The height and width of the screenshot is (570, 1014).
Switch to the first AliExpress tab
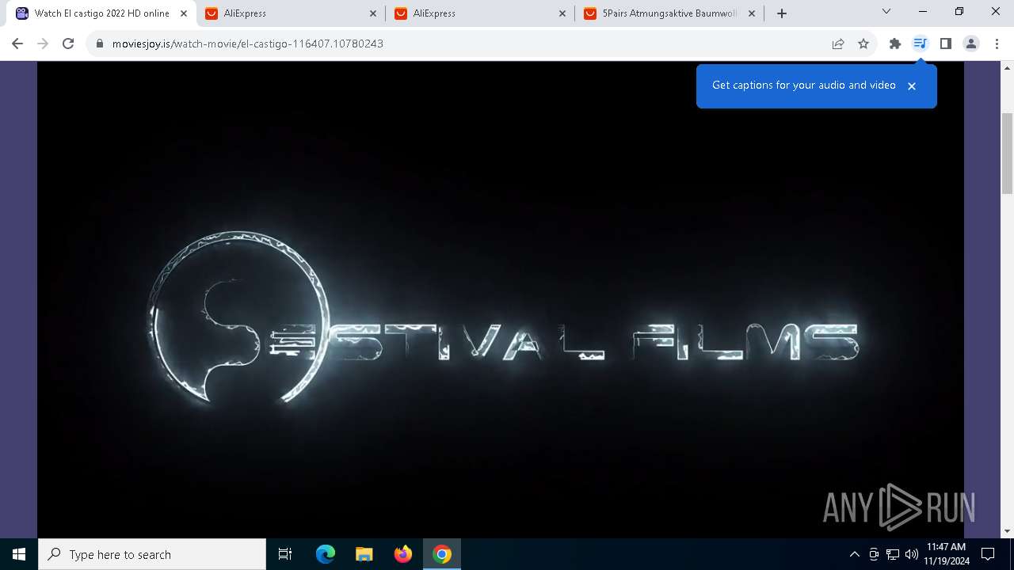(x=292, y=13)
